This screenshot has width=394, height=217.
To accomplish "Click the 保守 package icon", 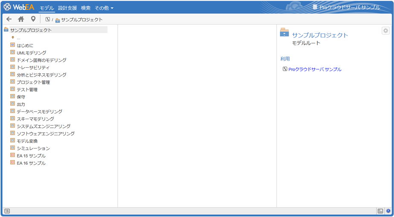I will click(12, 96).
